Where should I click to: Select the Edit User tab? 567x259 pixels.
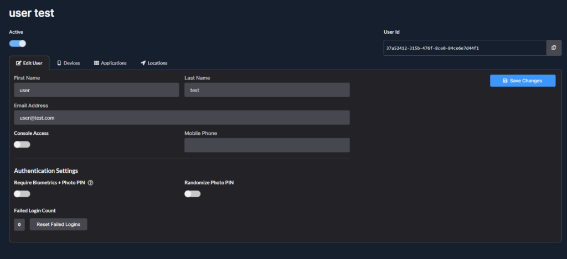click(29, 63)
